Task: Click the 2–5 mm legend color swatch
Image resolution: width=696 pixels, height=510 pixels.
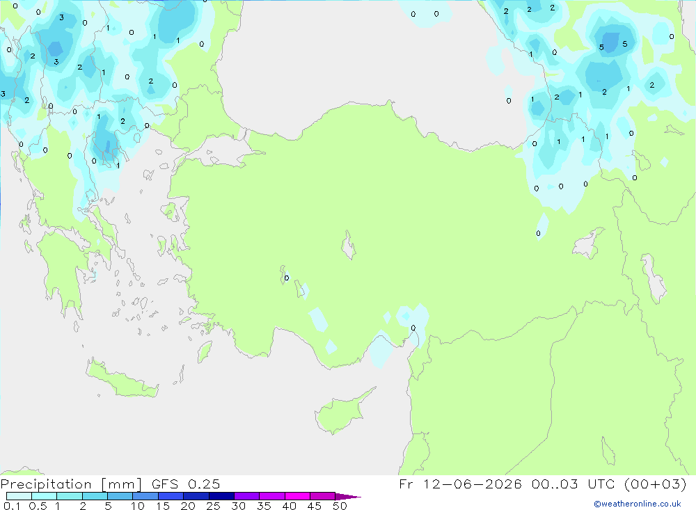Action: pyautogui.click(x=95, y=496)
